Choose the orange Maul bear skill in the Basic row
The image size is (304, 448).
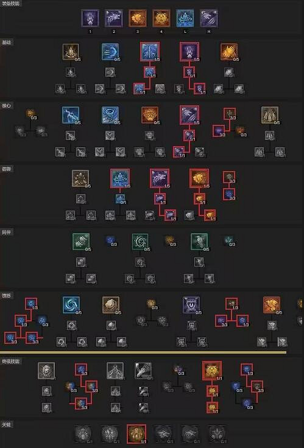click(x=229, y=52)
